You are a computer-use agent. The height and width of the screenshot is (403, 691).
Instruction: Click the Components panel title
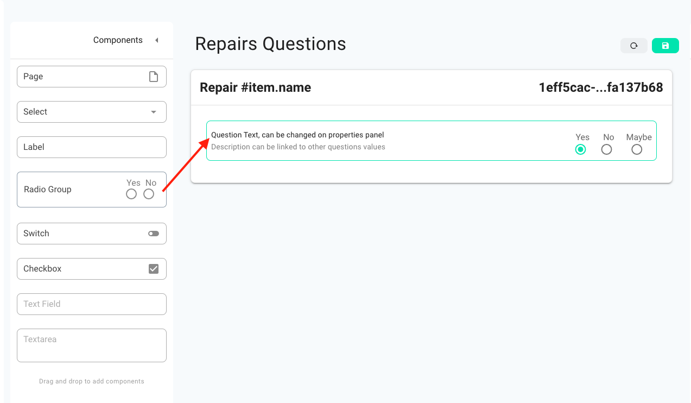tap(118, 40)
